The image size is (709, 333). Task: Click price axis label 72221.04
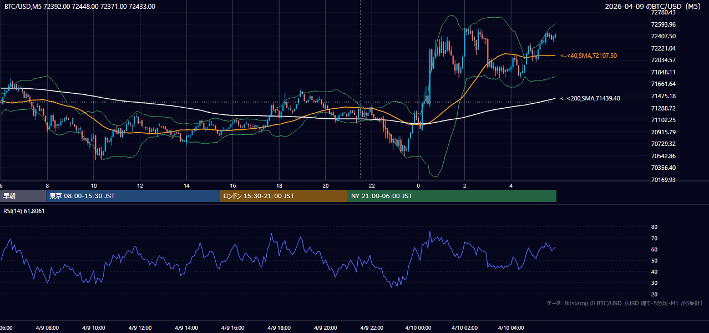[663, 48]
